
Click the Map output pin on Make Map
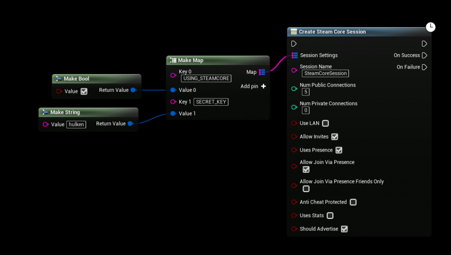click(262, 72)
